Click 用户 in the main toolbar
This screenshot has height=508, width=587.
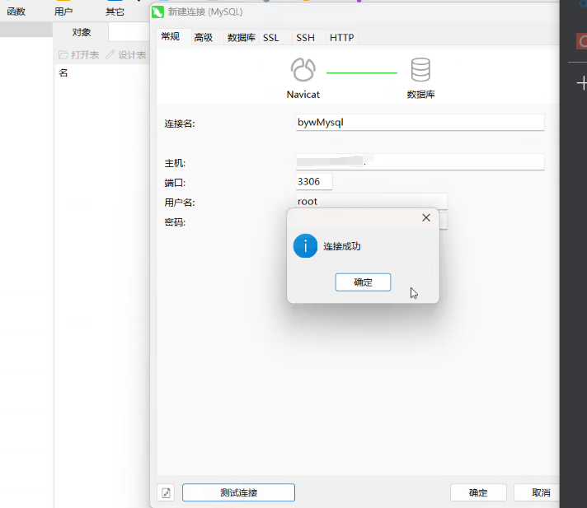coord(63,12)
